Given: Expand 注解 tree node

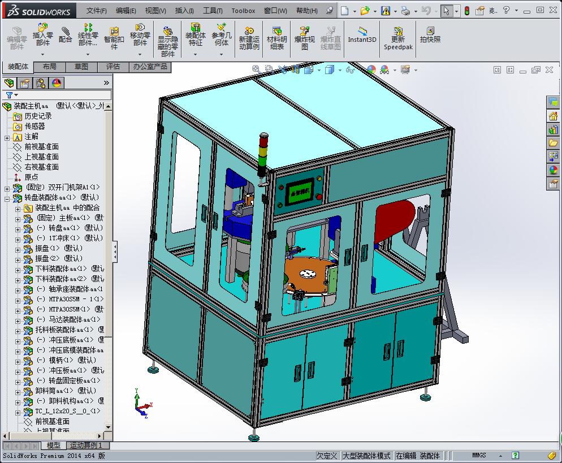Looking at the screenshot, I should click(x=7, y=137).
